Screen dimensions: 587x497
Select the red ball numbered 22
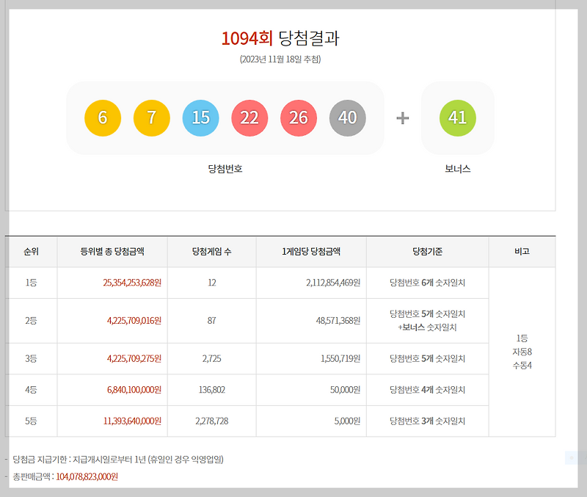[249, 118]
